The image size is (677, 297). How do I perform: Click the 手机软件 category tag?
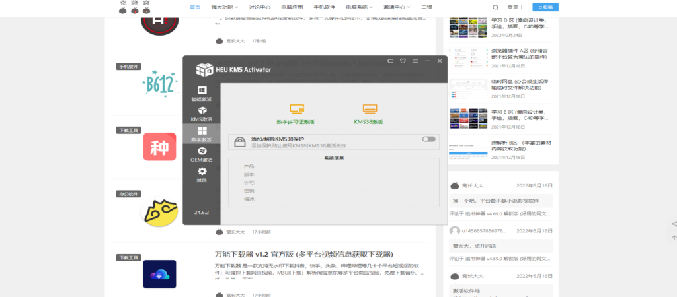click(129, 67)
